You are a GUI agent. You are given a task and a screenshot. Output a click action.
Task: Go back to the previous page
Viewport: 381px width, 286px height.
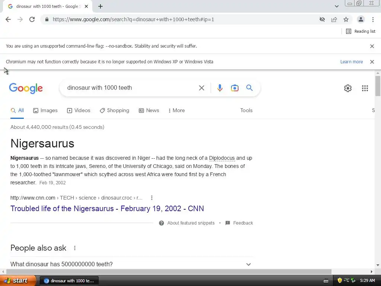[8, 19]
